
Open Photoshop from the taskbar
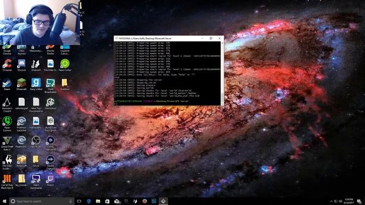pyautogui.click(x=154, y=201)
